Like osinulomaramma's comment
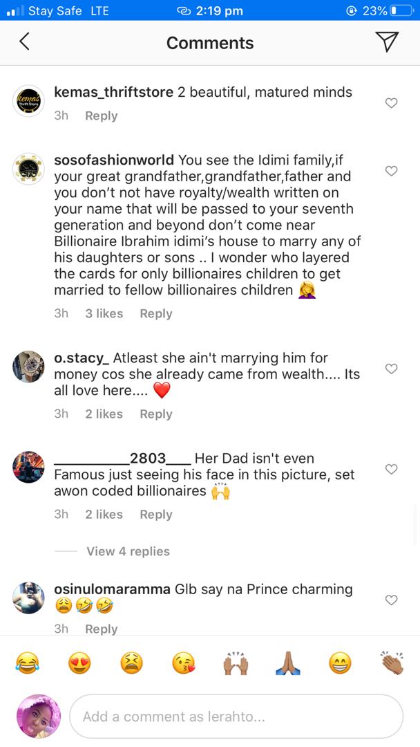 [x=392, y=600]
